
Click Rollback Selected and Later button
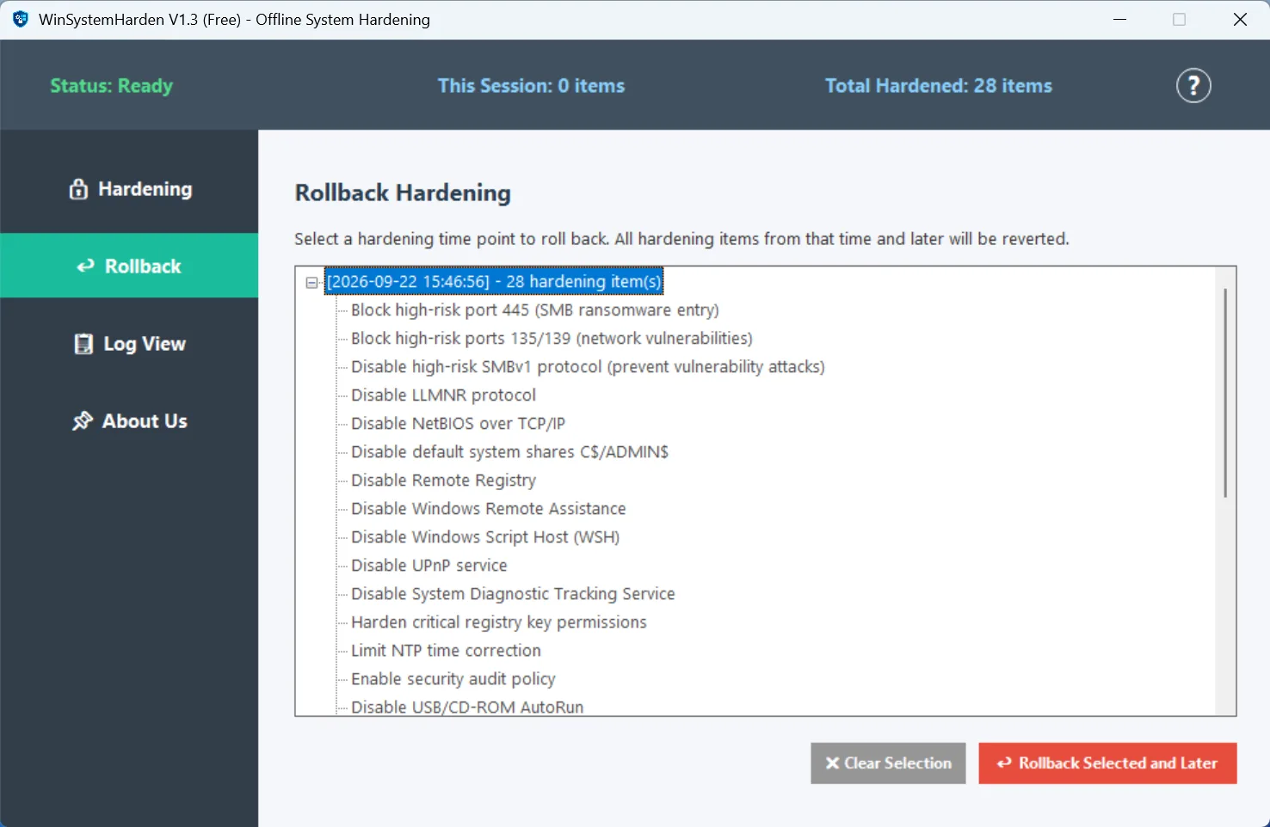(x=1107, y=763)
